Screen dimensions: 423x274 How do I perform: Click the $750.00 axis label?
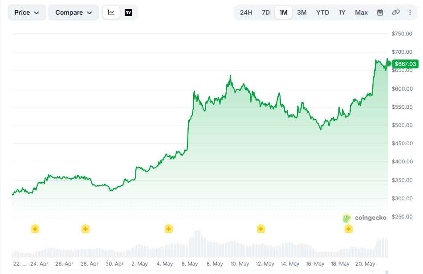pos(402,34)
